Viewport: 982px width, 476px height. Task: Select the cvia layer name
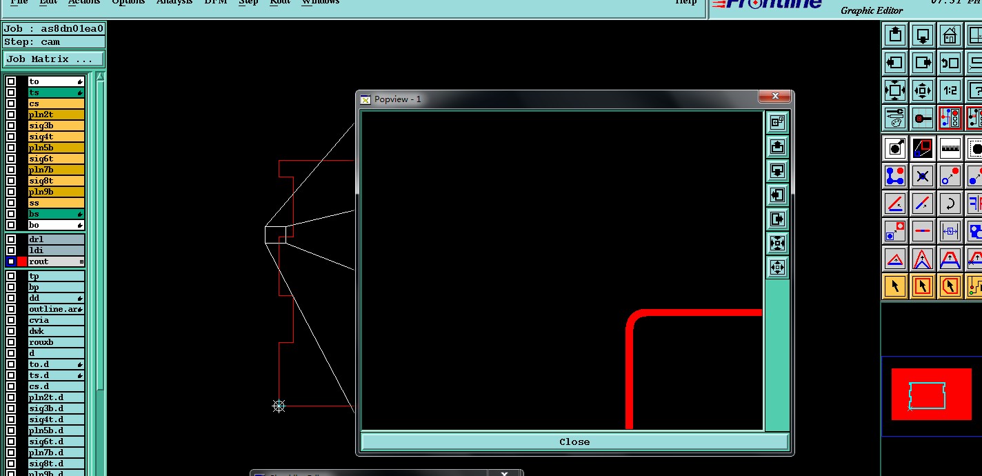[x=56, y=320]
